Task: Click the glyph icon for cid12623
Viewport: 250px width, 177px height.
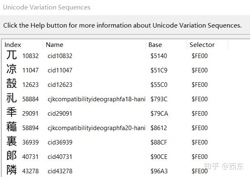Action: click(x=12, y=84)
